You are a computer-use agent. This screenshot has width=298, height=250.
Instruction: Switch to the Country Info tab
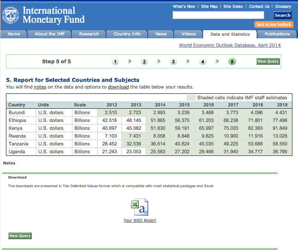pyautogui.click(x=127, y=34)
